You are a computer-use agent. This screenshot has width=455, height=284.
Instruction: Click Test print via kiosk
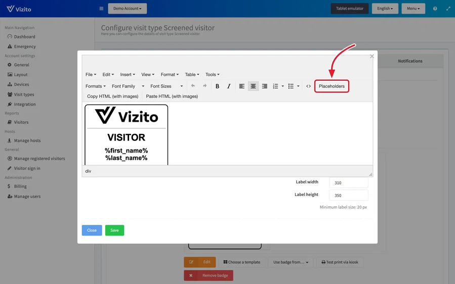[x=340, y=262]
